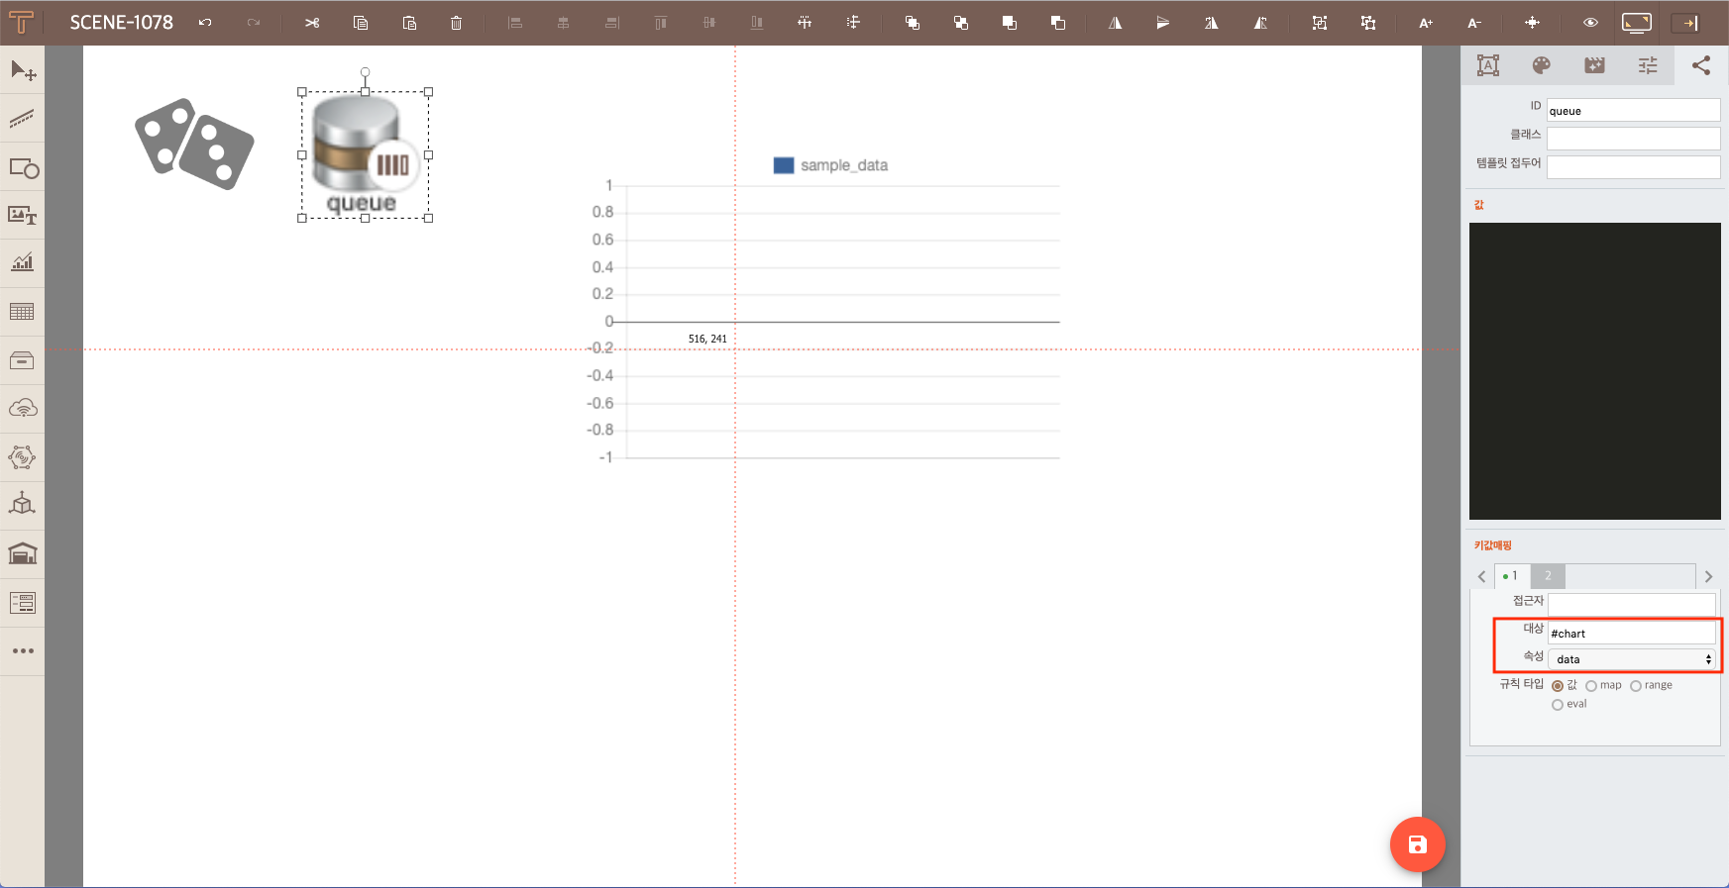
Task: Select the range rule type radio button
Action: point(1636,686)
